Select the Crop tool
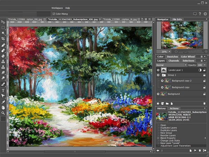Image resolution: width=209 pixels, height=157 pixels. point(3,38)
